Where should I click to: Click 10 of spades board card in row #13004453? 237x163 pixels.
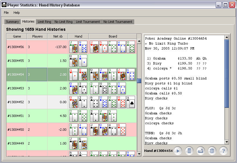click(x=103, y=88)
